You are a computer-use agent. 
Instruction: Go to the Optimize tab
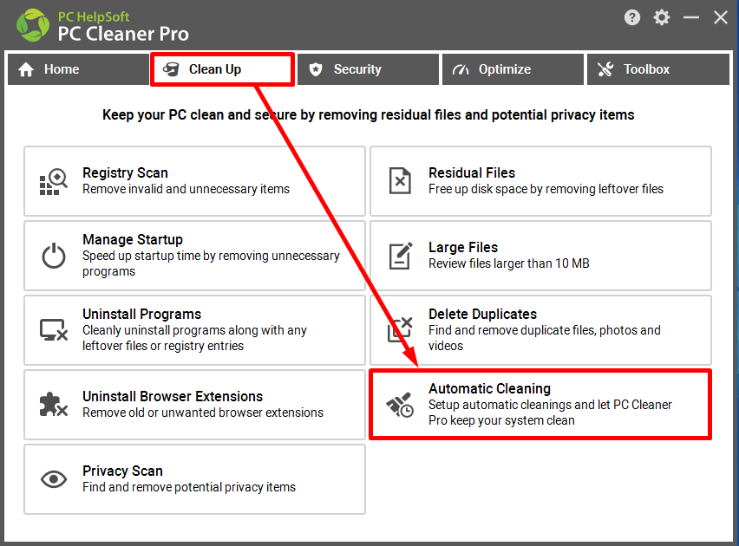pyautogui.click(x=513, y=69)
